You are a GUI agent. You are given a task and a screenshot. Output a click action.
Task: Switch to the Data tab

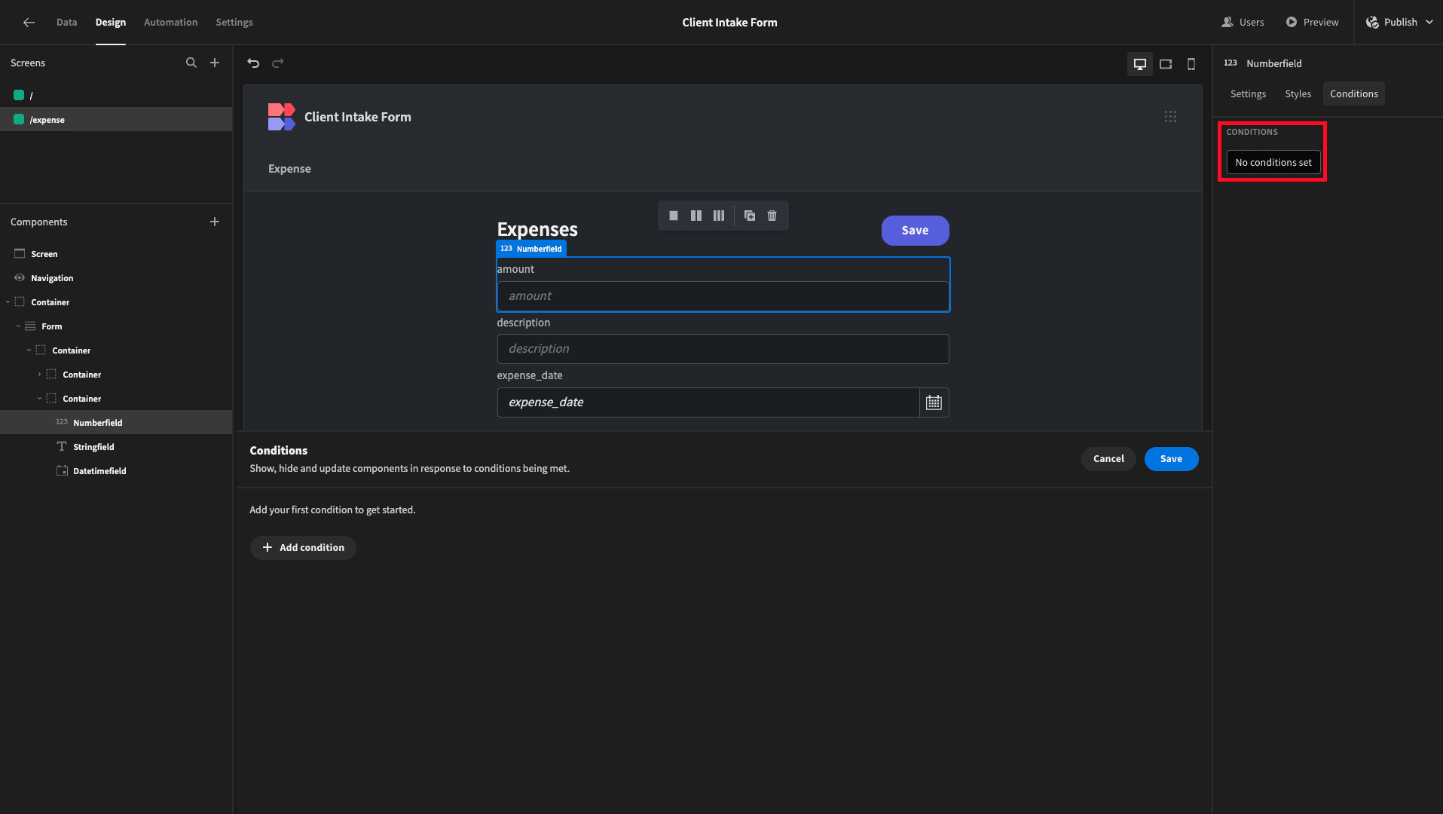(x=67, y=23)
